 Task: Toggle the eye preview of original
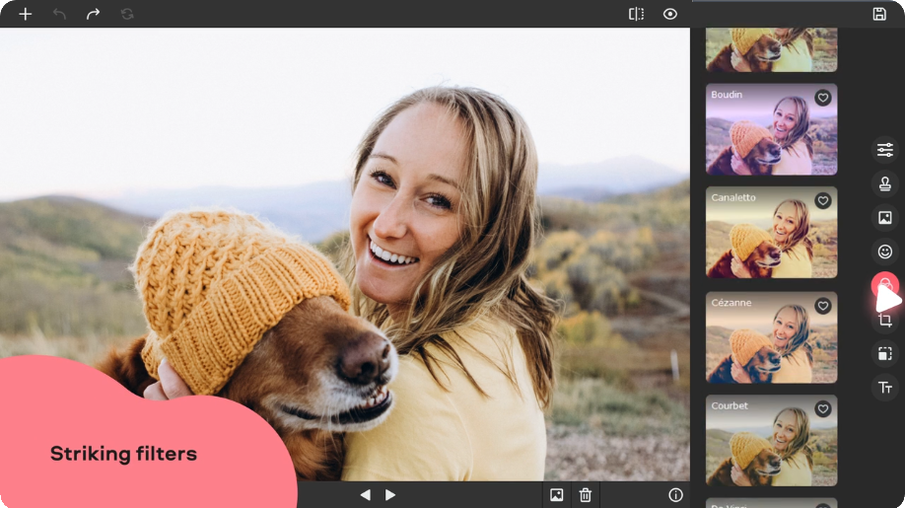point(670,14)
